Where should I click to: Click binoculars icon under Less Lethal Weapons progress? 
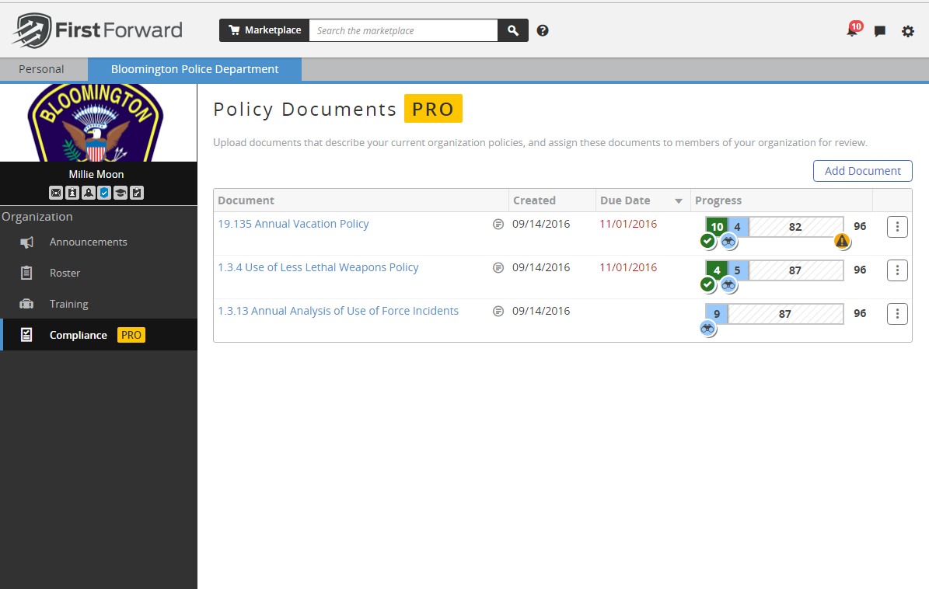point(728,285)
